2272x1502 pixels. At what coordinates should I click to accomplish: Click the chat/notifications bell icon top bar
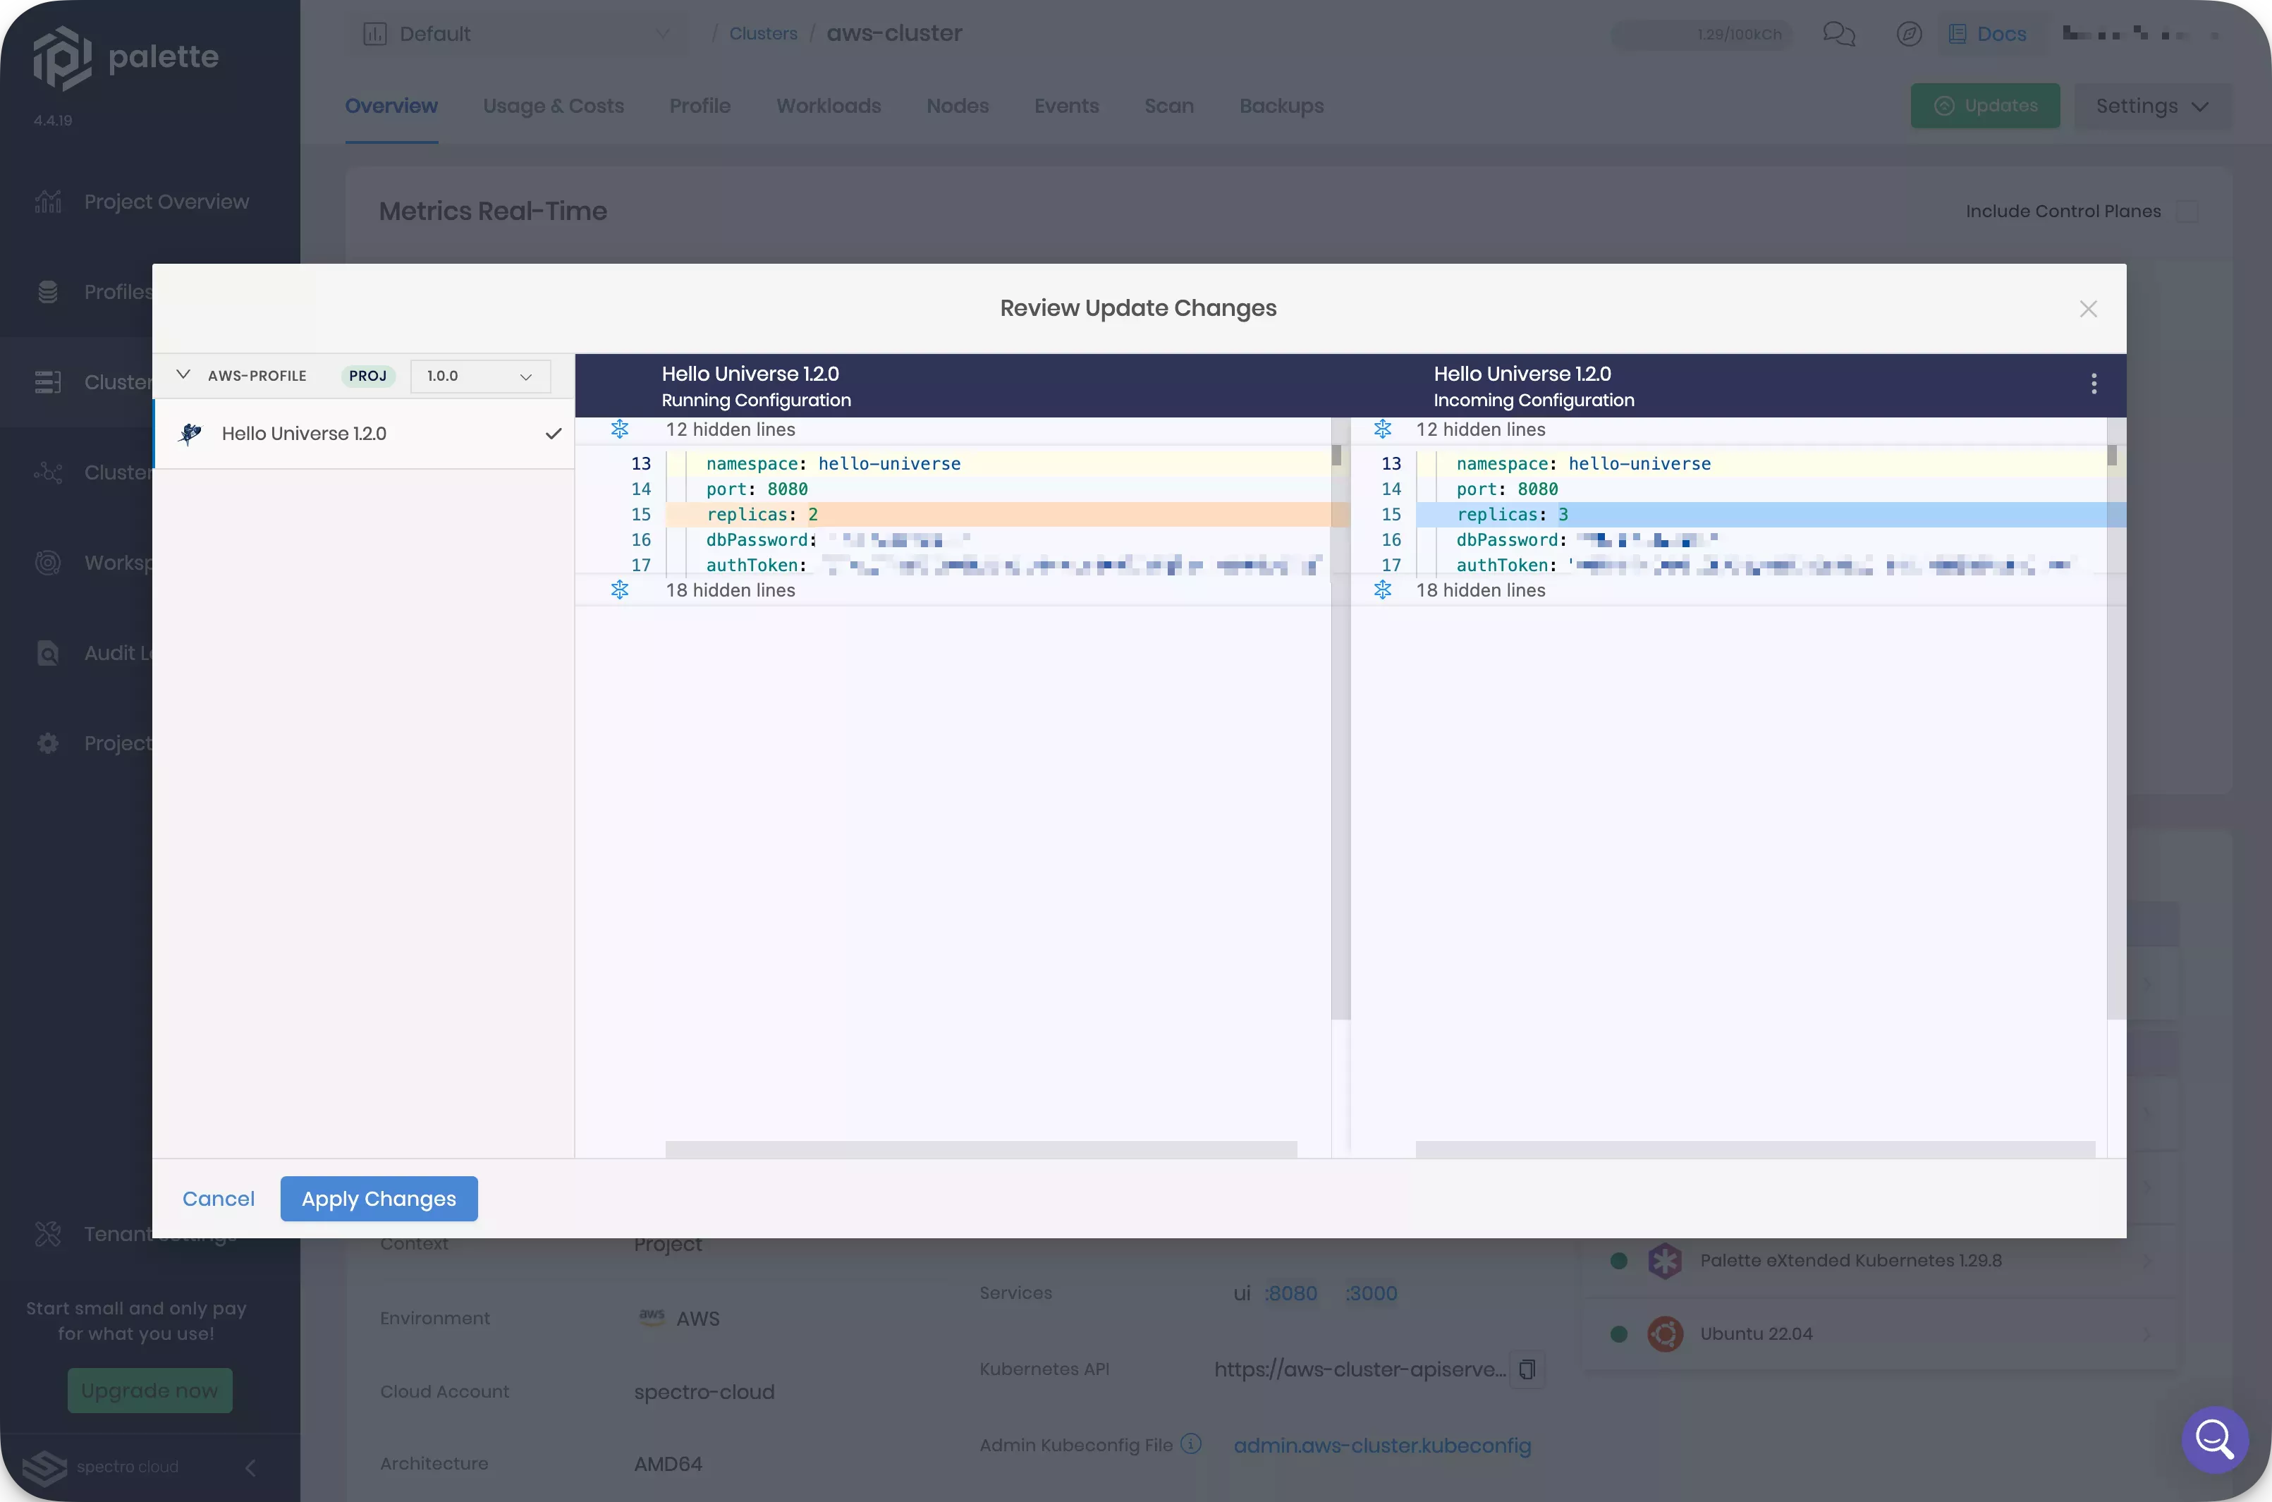click(x=1838, y=34)
